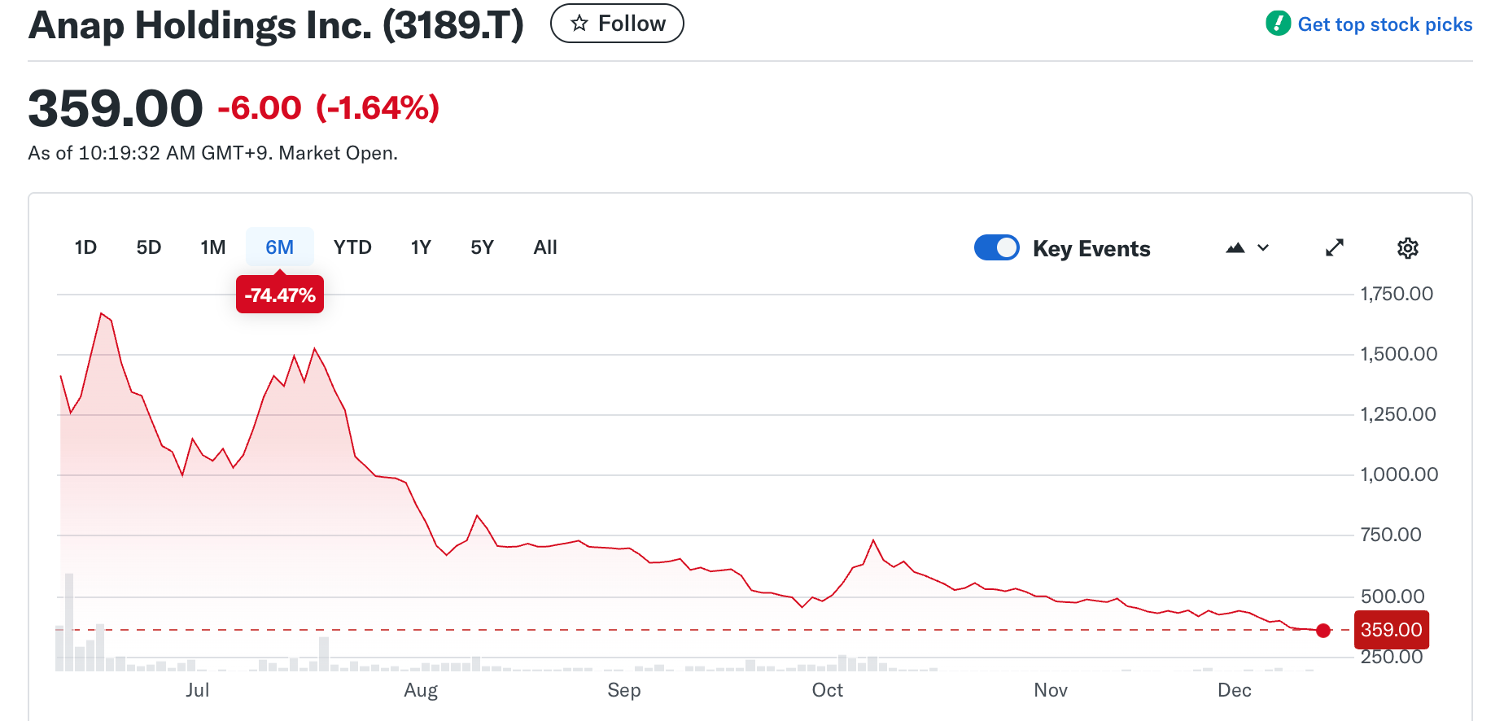Open the chart type dropdown chevron
1504x721 pixels.
(1263, 248)
